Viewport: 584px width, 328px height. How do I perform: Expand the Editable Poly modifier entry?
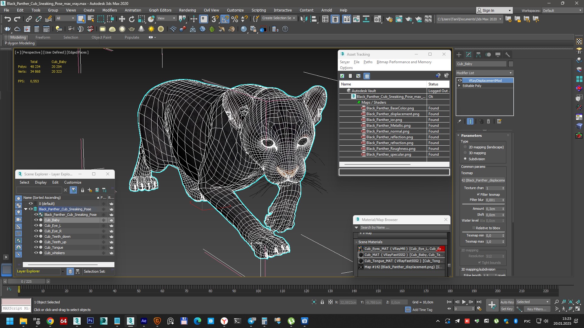coord(459,86)
